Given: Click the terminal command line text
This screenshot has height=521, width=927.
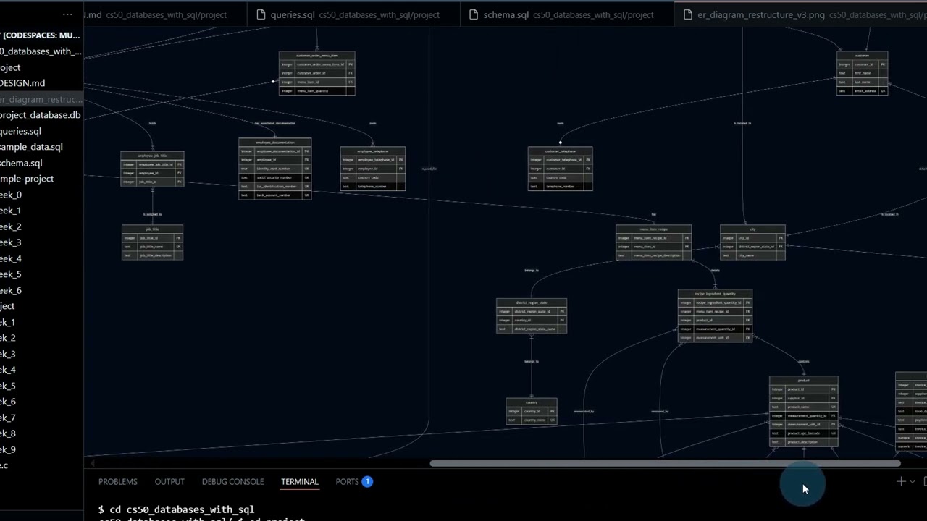Looking at the screenshot, I should tap(176, 509).
